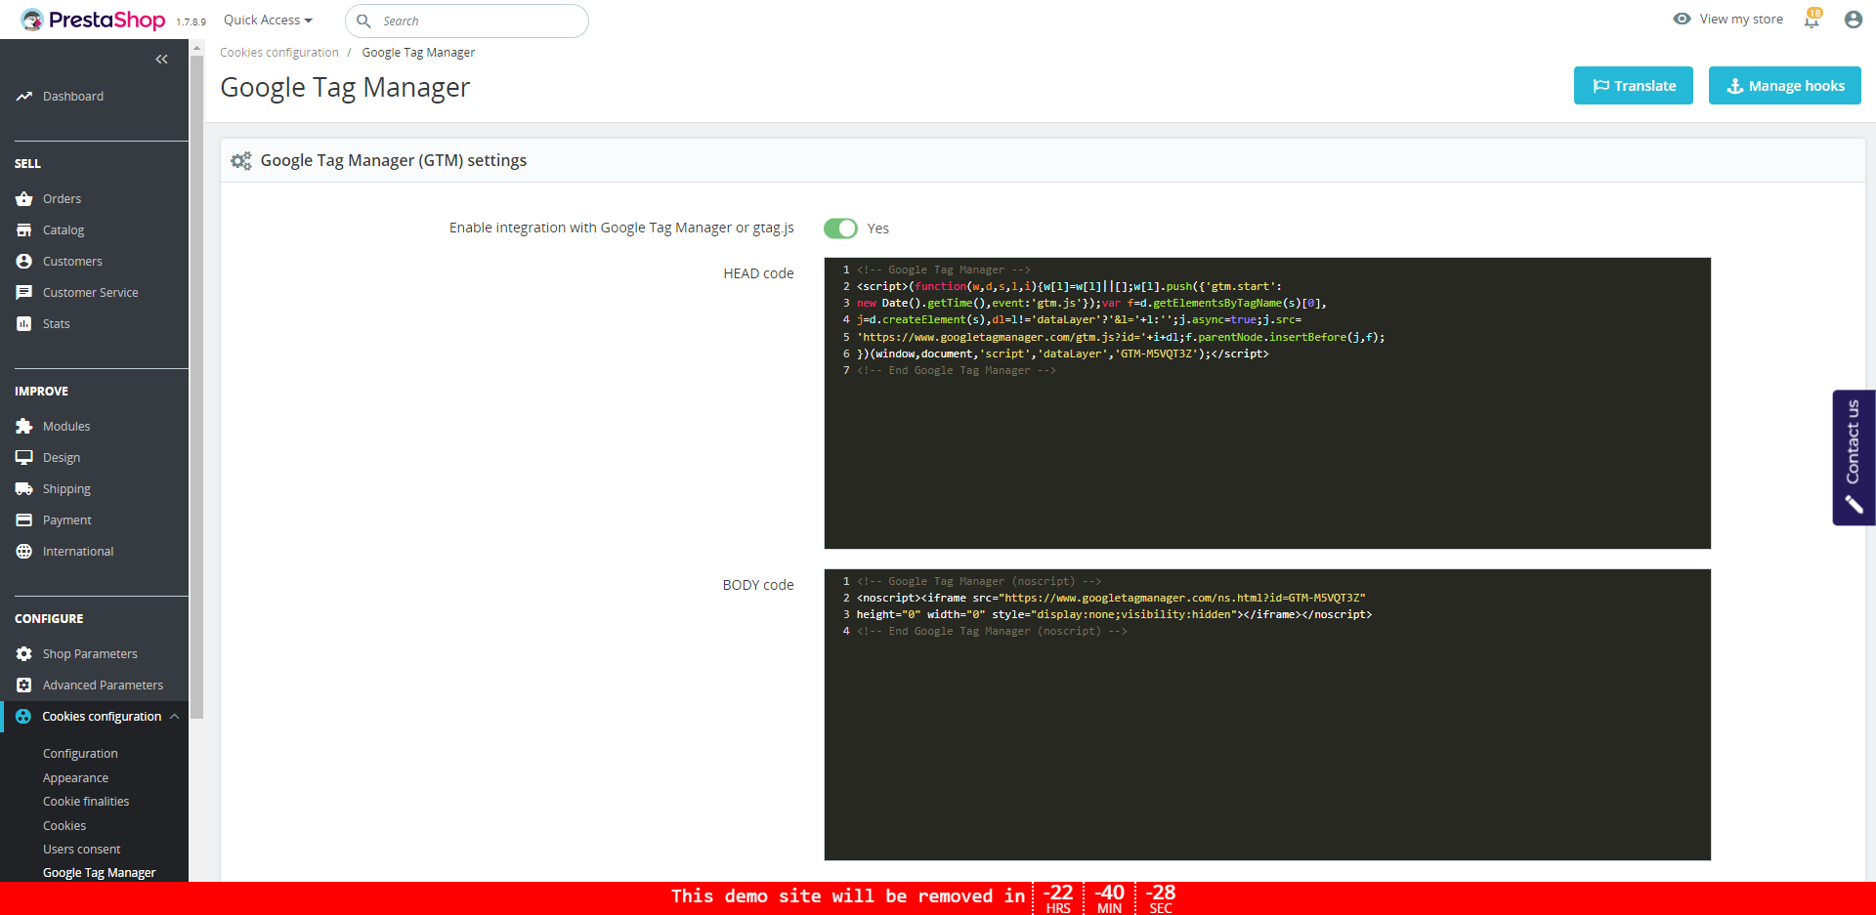Click the sidebar vertical scrollbar
The width and height of the screenshot is (1876, 915).
(196, 386)
